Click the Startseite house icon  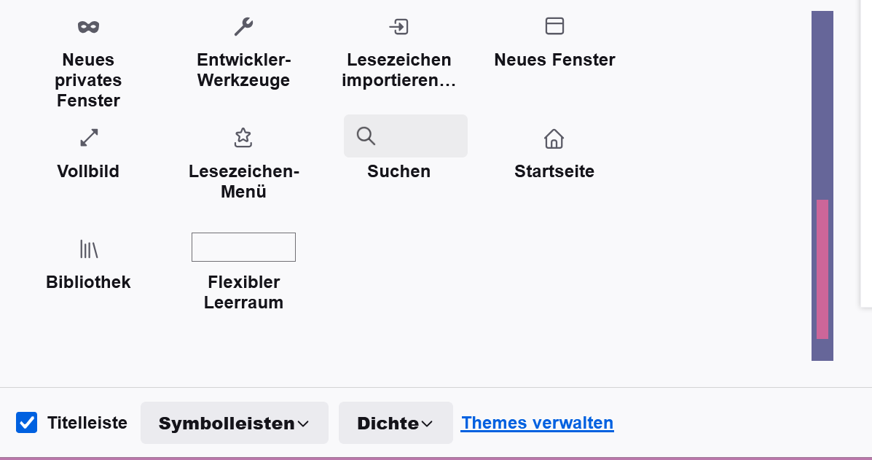(x=554, y=138)
